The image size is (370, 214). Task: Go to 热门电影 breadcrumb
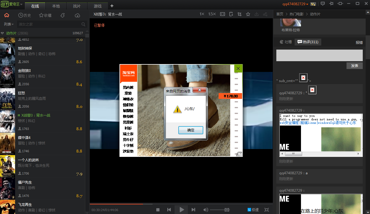point(297,14)
